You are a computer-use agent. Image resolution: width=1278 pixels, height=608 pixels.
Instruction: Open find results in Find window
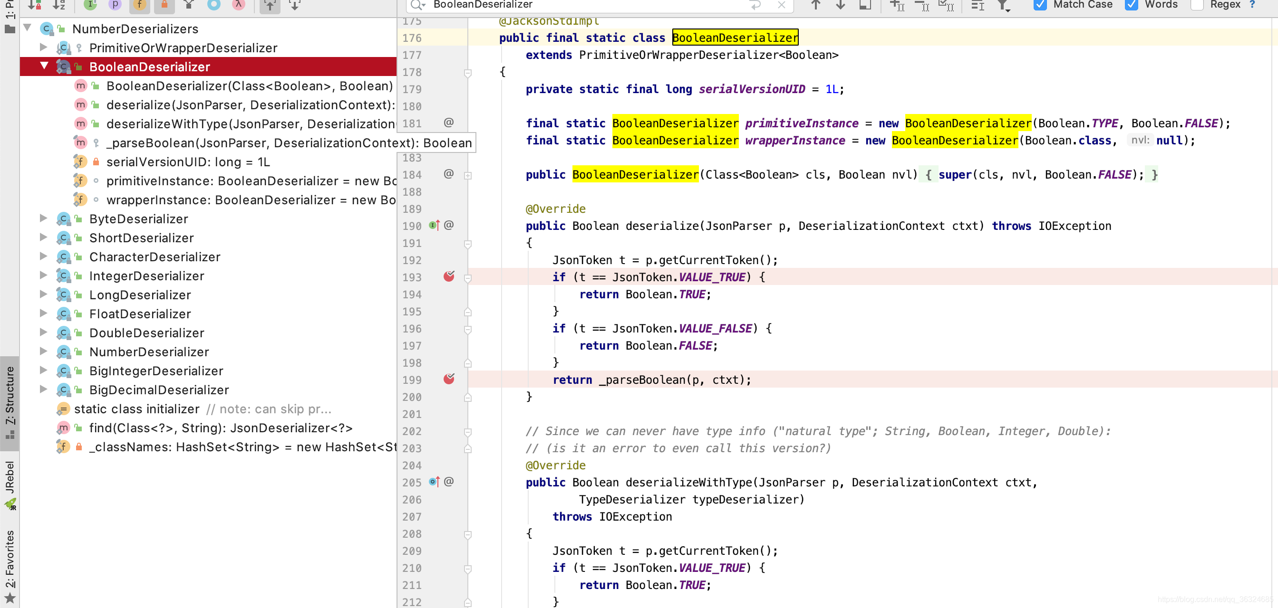865,5
